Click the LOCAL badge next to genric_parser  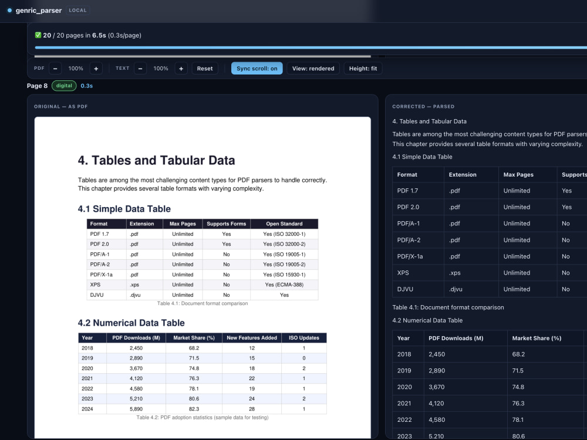77,11
